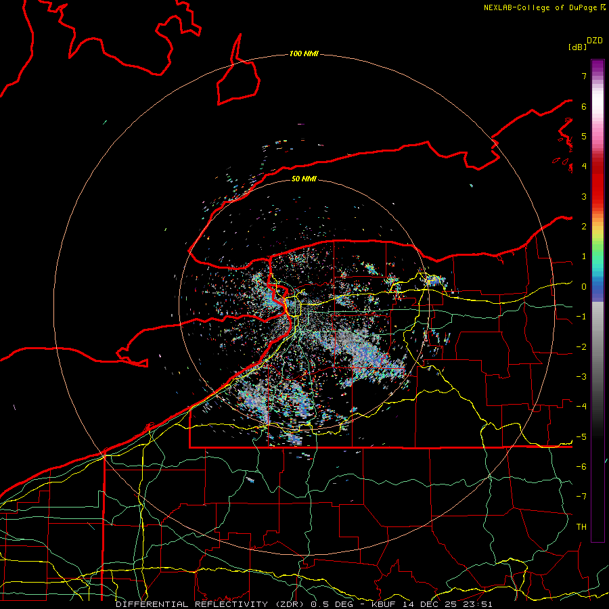Click the 2 value on the color scale

[x=584, y=227]
